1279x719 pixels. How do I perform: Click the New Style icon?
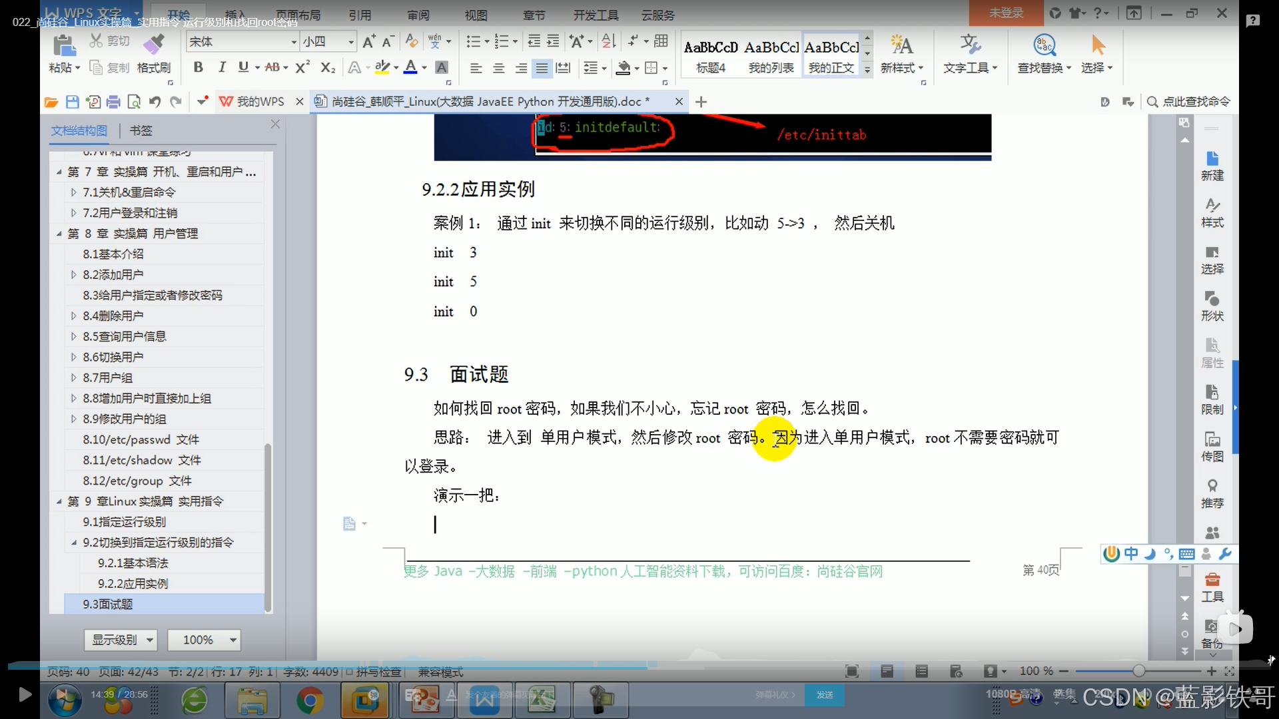[901, 45]
